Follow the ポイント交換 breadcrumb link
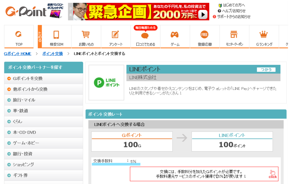This screenshot has height=184, width=289. 53,54
